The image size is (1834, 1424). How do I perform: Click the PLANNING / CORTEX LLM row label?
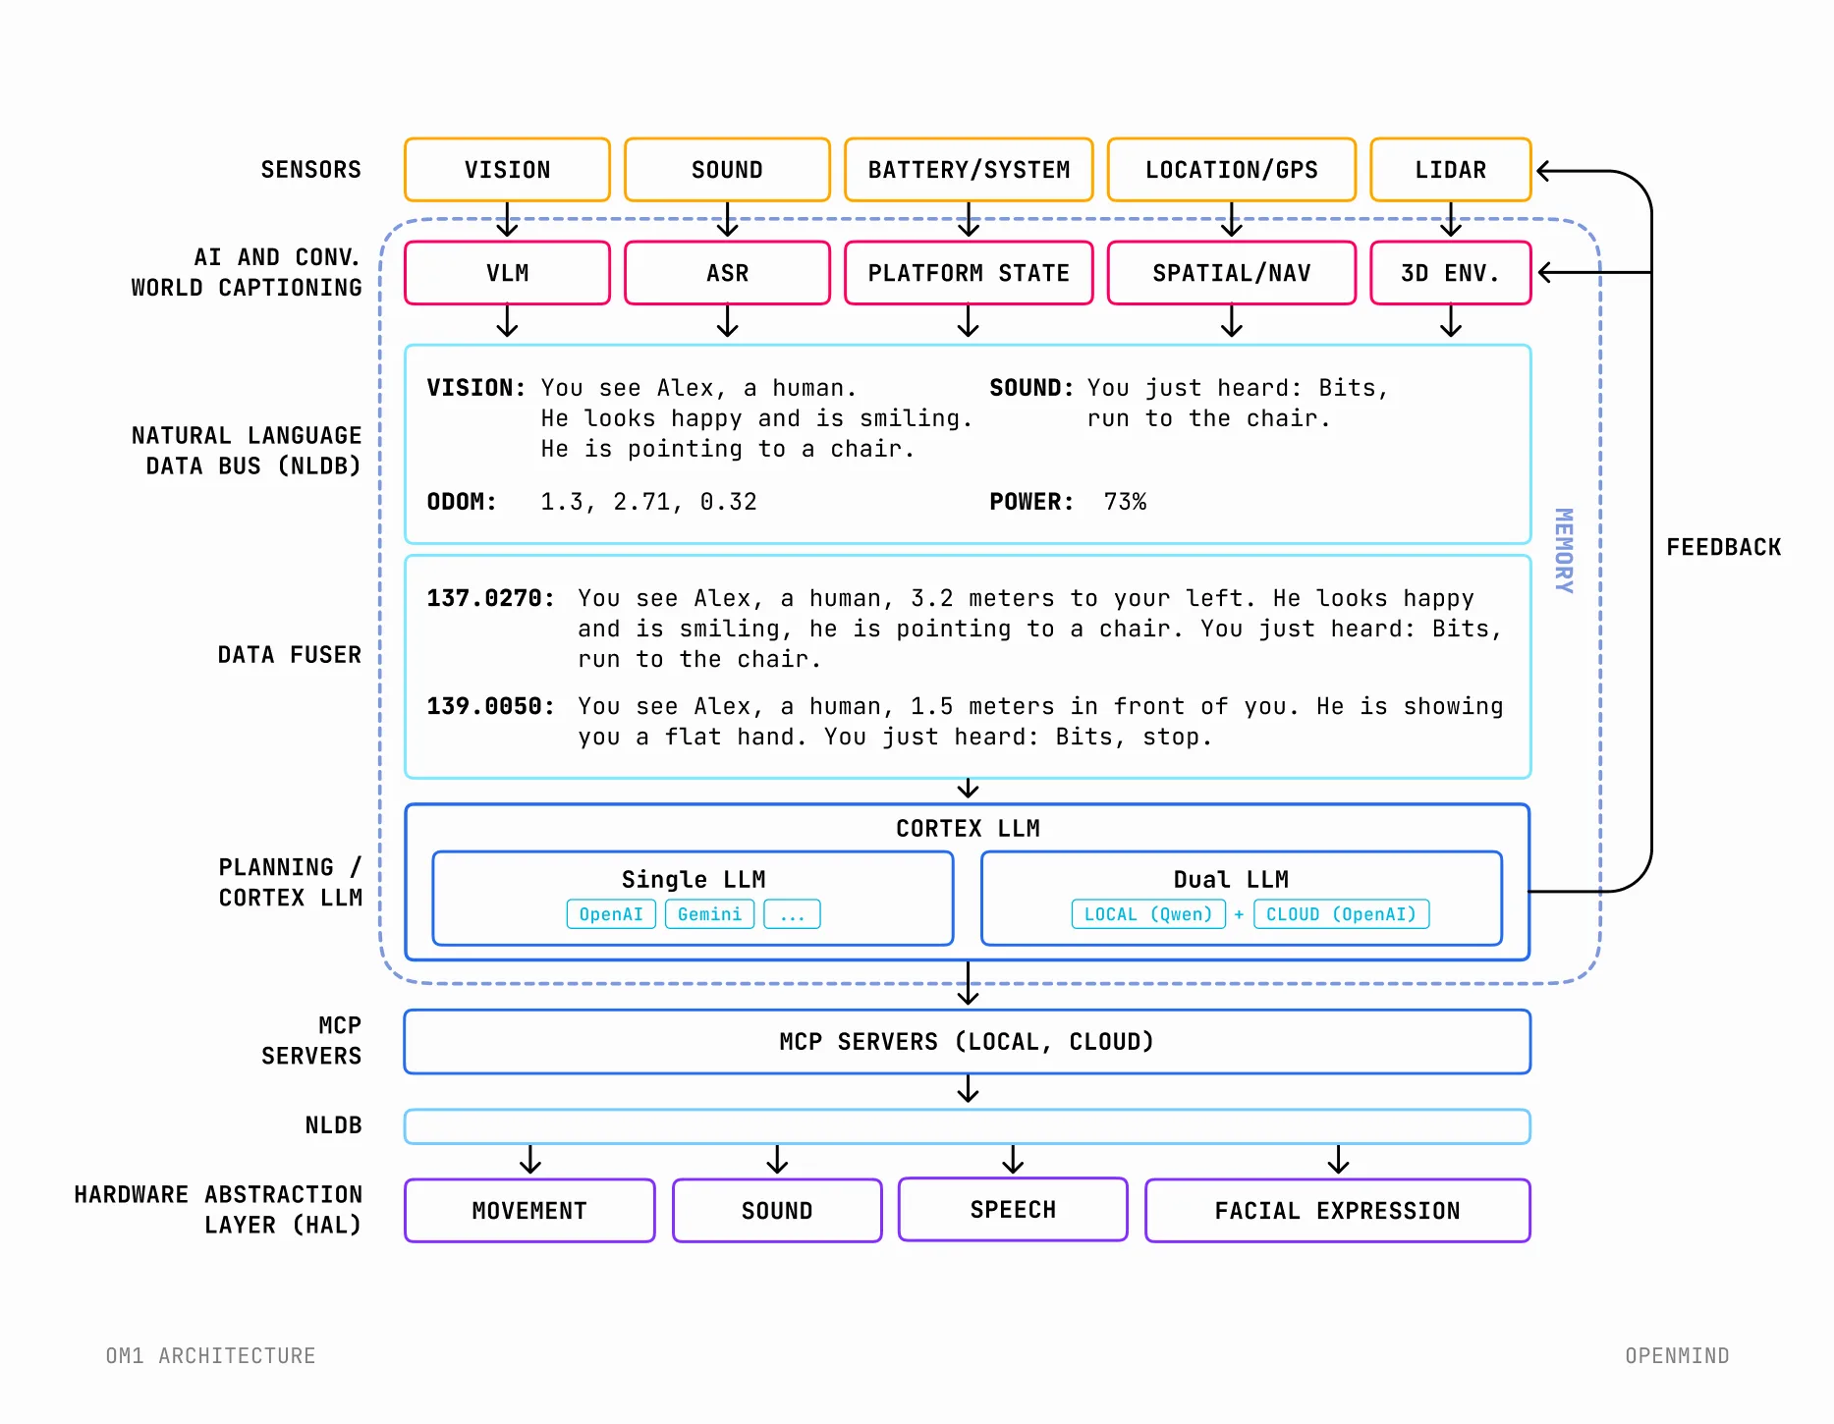point(290,883)
